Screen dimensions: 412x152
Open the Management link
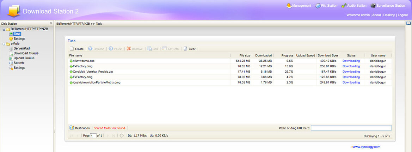pos(299,6)
